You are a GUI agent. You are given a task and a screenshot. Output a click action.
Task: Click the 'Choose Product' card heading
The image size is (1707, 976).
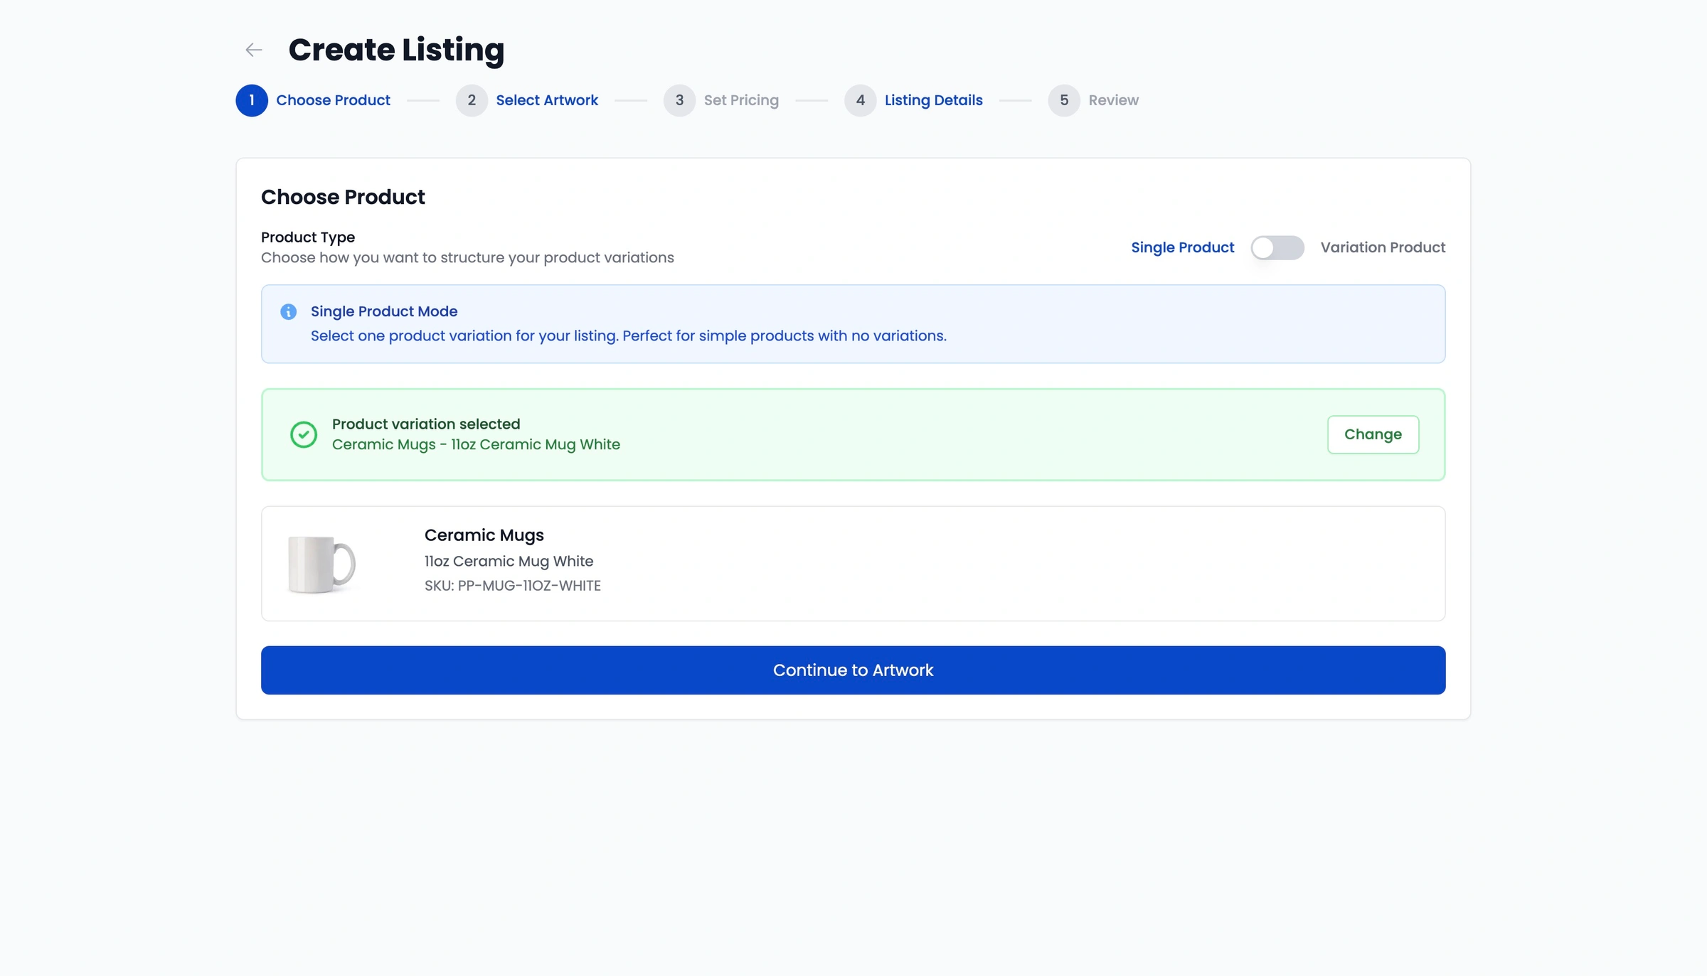pos(343,197)
